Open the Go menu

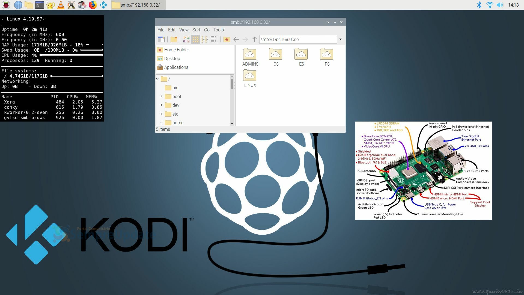(207, 30)
